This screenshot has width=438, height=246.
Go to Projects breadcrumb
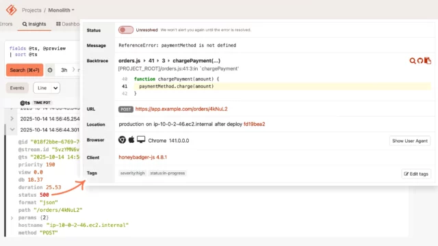click(31, 10)
